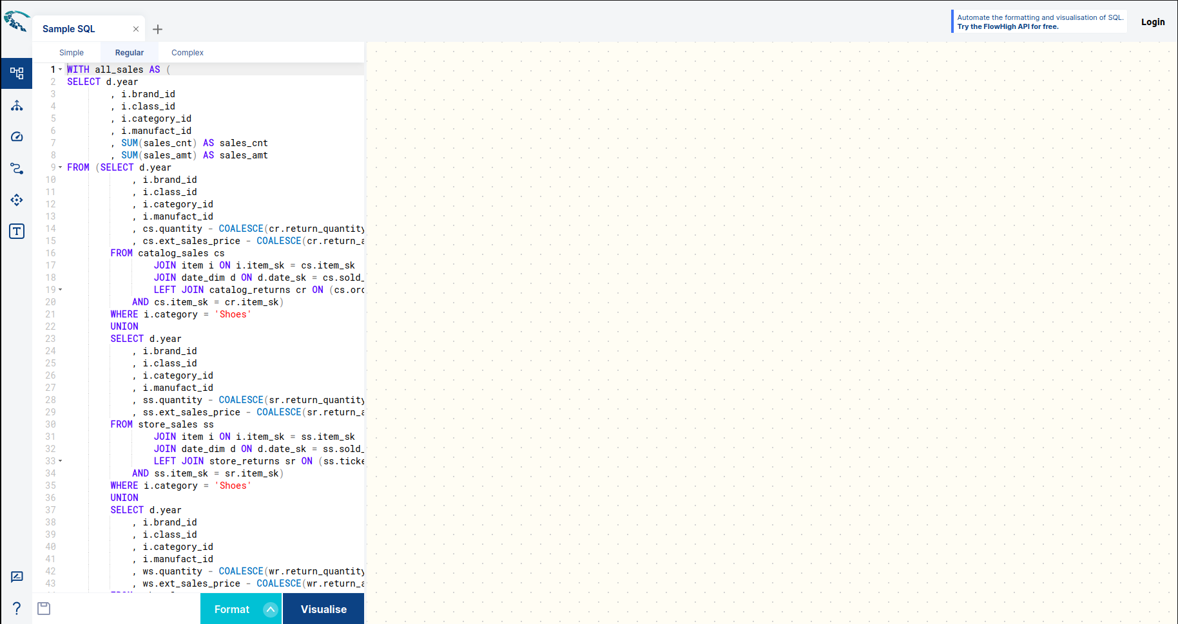Collapse the fold arrow on line 33
Screen dimensions: 1178x624
(x=61, y=461)
